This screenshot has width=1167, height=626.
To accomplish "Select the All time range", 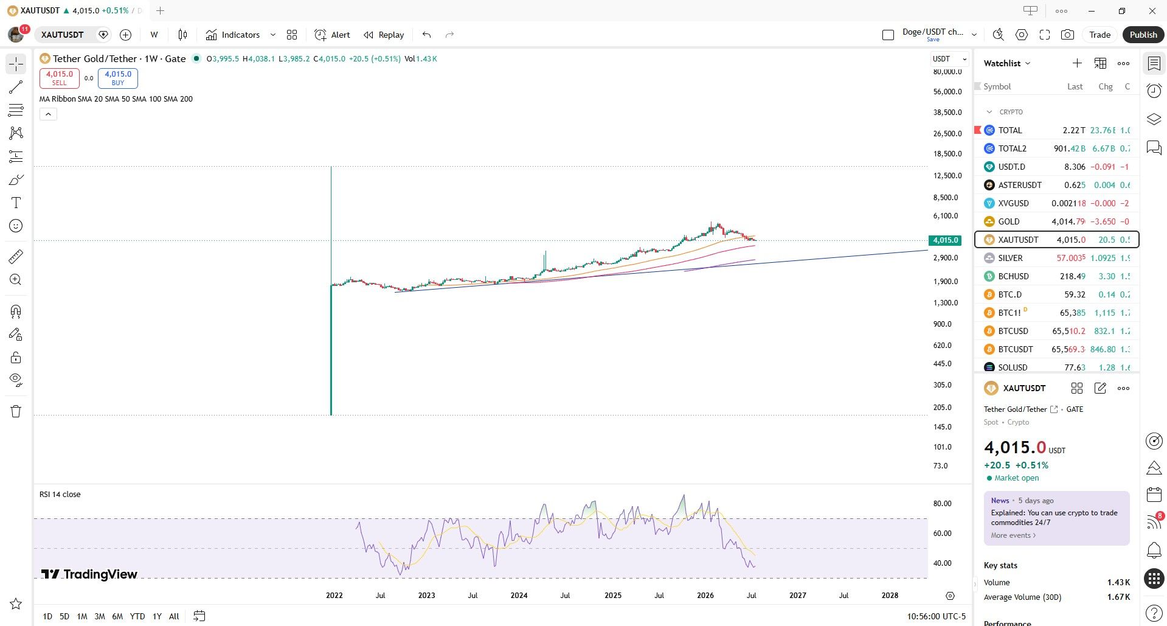I will tap(174, 616).
